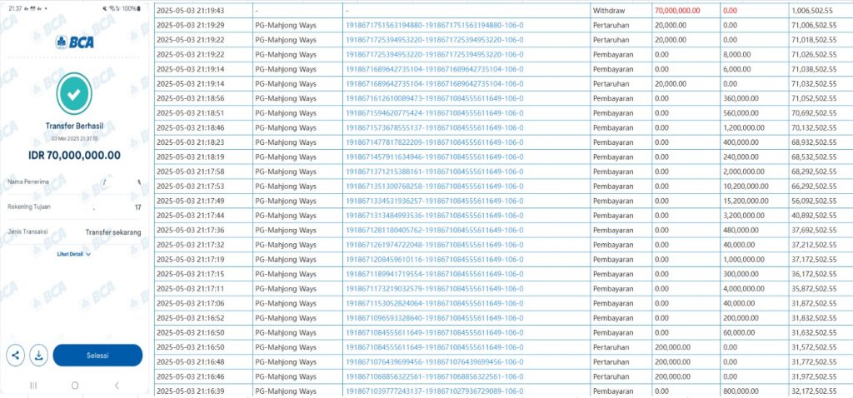Click the 560,000.00 payout amount
This screenshot has width=853, height=398.
tap(741, 113)
